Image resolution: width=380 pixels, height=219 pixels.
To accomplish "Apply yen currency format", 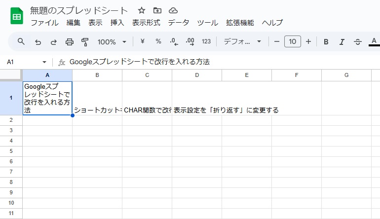I will 143,41.
